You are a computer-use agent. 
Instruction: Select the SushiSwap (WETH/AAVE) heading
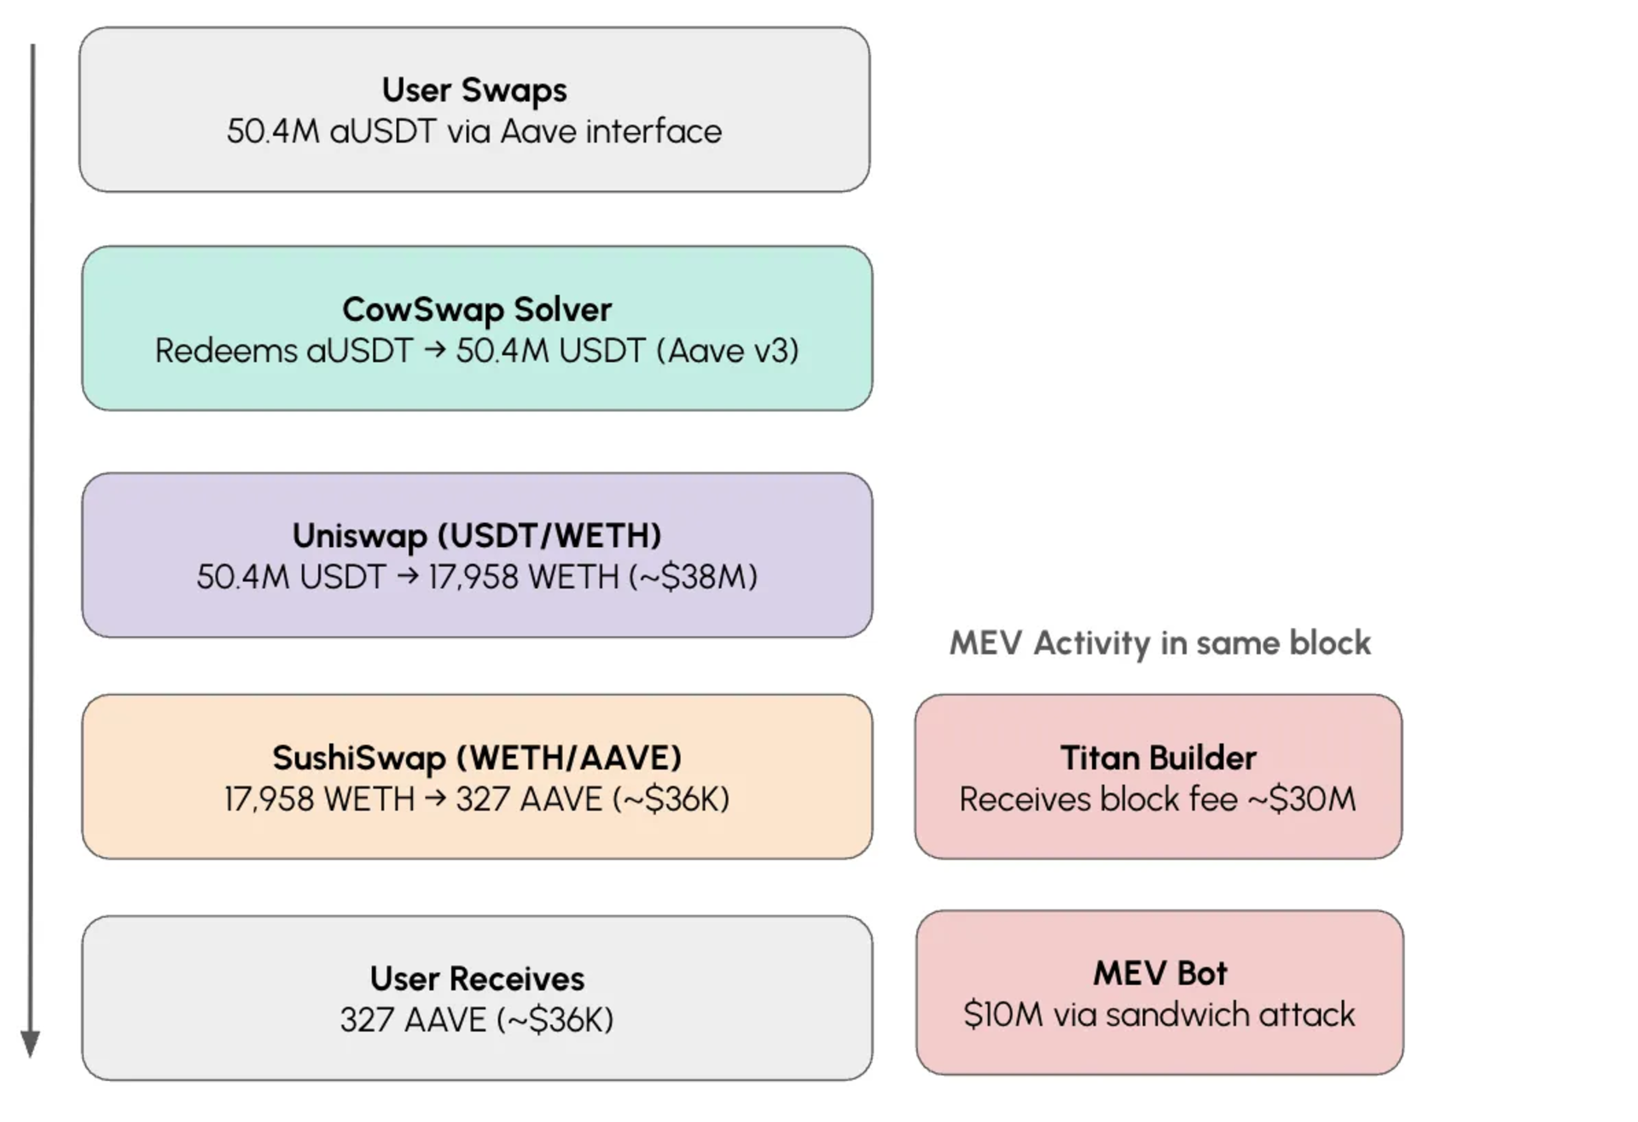click(x=477, y=758)
